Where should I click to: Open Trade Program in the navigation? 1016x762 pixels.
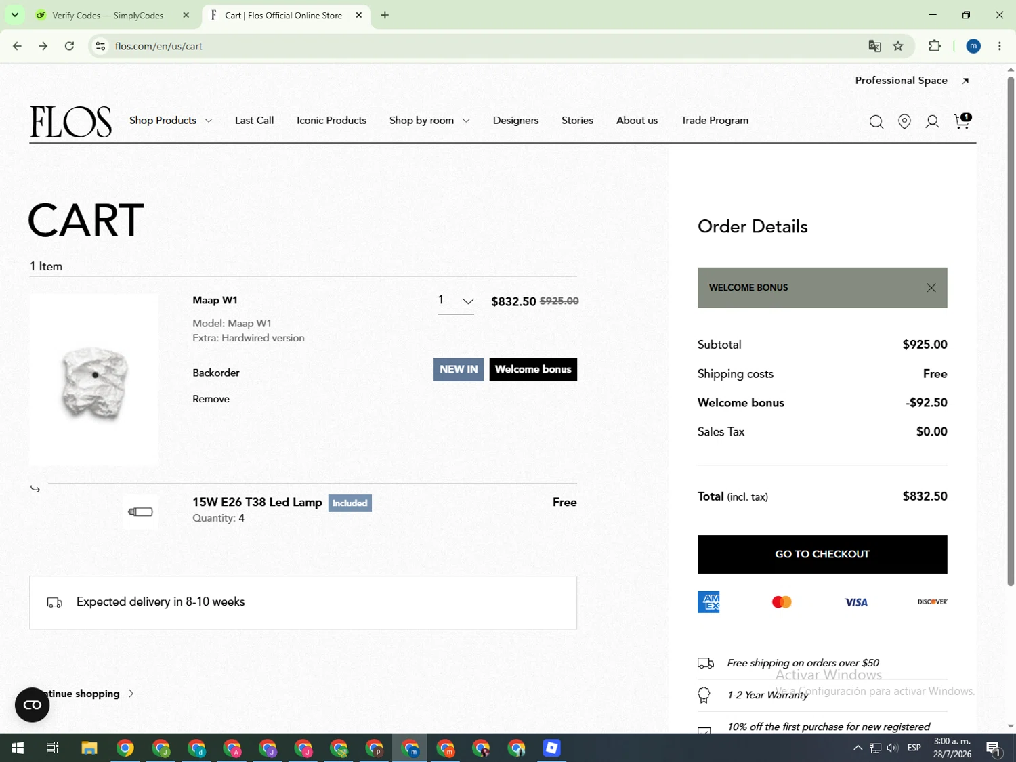click(715, 121)
